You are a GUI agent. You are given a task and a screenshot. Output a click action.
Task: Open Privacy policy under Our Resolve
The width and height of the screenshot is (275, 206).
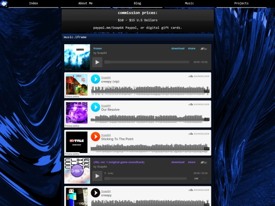pos(72,126)
